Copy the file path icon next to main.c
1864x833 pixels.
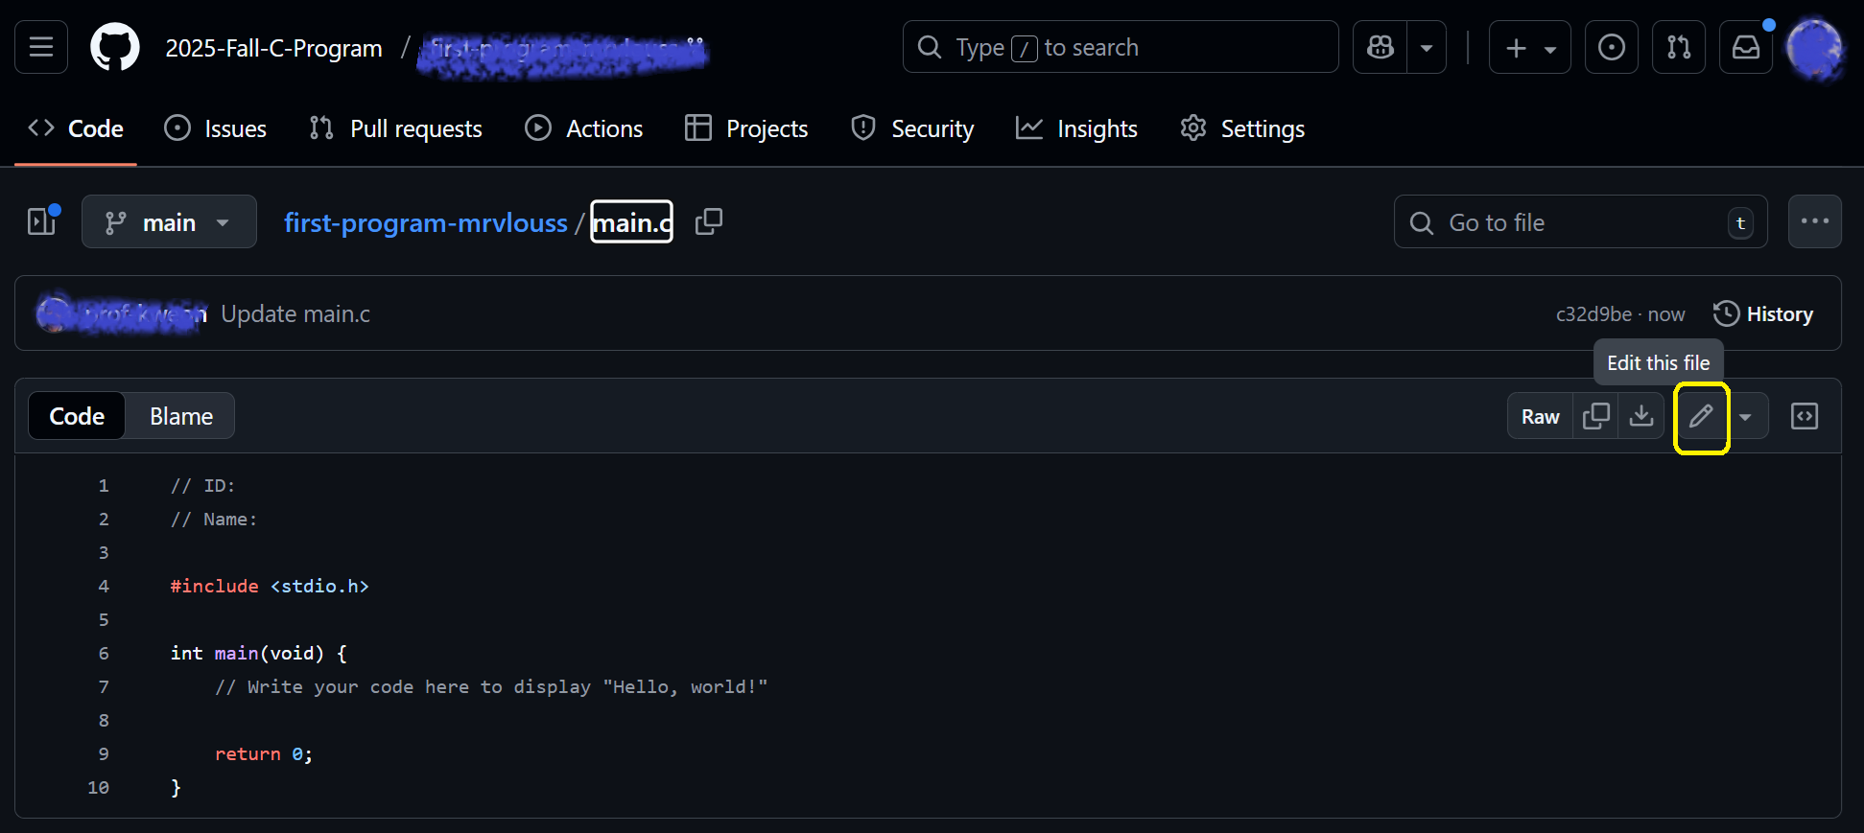pos(708,222)
